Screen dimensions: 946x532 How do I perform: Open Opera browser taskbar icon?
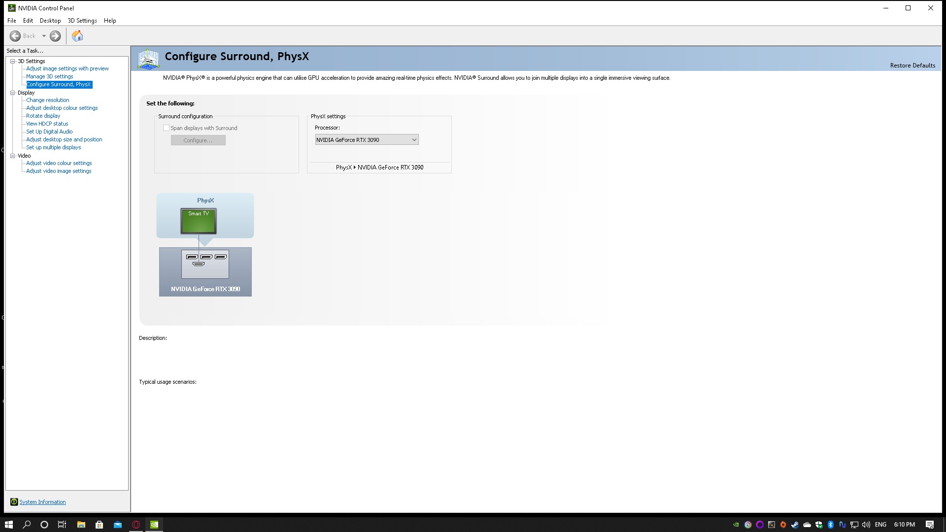click(136, 525)
